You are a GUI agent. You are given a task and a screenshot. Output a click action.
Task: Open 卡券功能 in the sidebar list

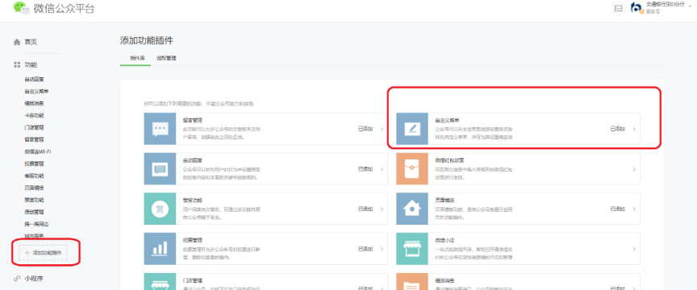[34, 115]
